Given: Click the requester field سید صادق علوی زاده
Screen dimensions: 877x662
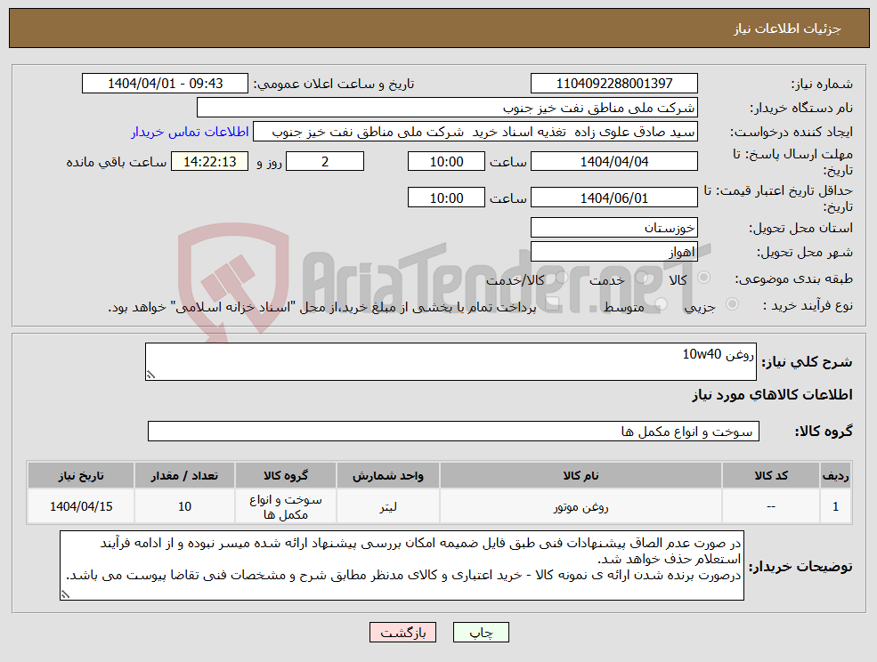Looking at the screenshot, I should click(475, 132).
